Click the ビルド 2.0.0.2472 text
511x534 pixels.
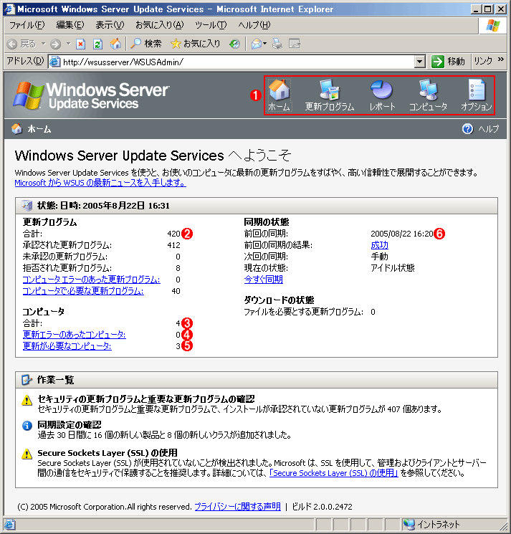click(322, 507)
